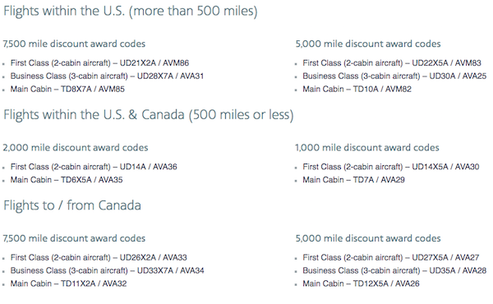Click the First Class UD22X5A / AVM83 entry
The image size is (493, 304).
[x=392, y=63]
